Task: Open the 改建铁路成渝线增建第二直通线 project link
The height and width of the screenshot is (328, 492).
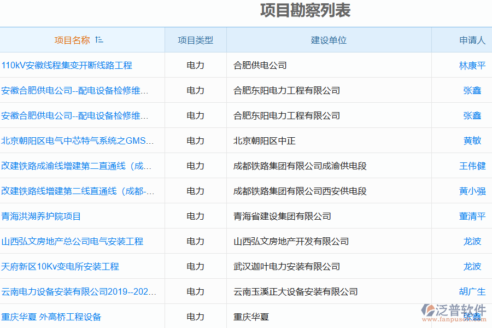Action: (77, 166)
